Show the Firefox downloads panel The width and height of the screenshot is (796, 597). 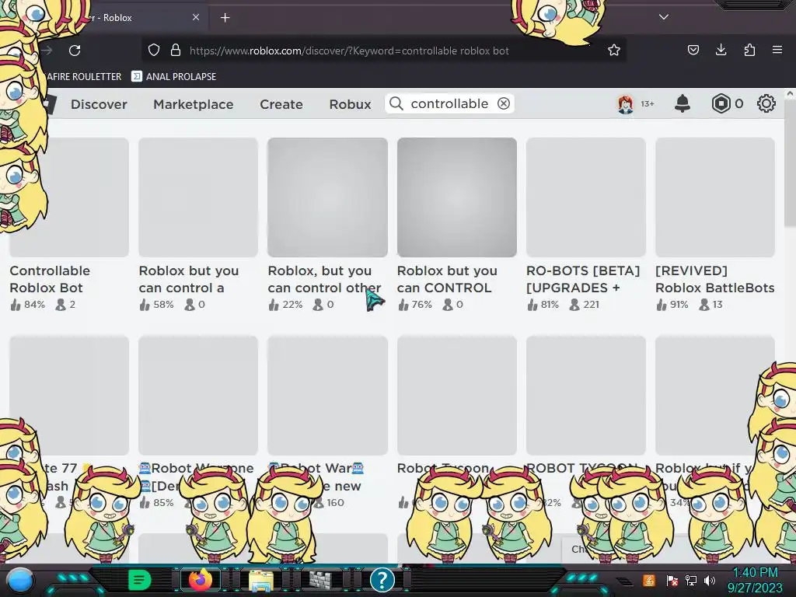(721, 50)
